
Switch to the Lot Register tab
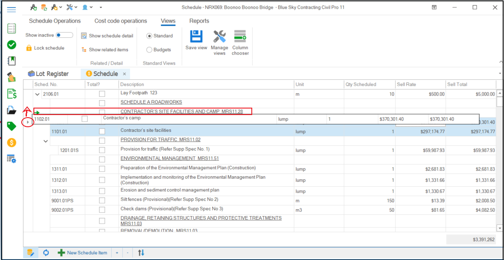pyautogui.click(x=48, y=74)
